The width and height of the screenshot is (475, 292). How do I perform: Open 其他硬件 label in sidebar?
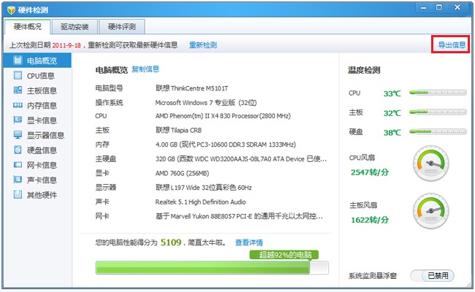click(x=42, y=195)
